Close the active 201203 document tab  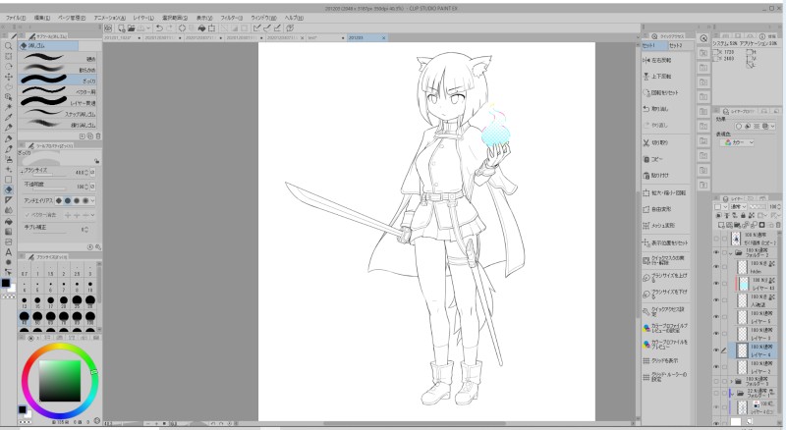pos(384,37)
